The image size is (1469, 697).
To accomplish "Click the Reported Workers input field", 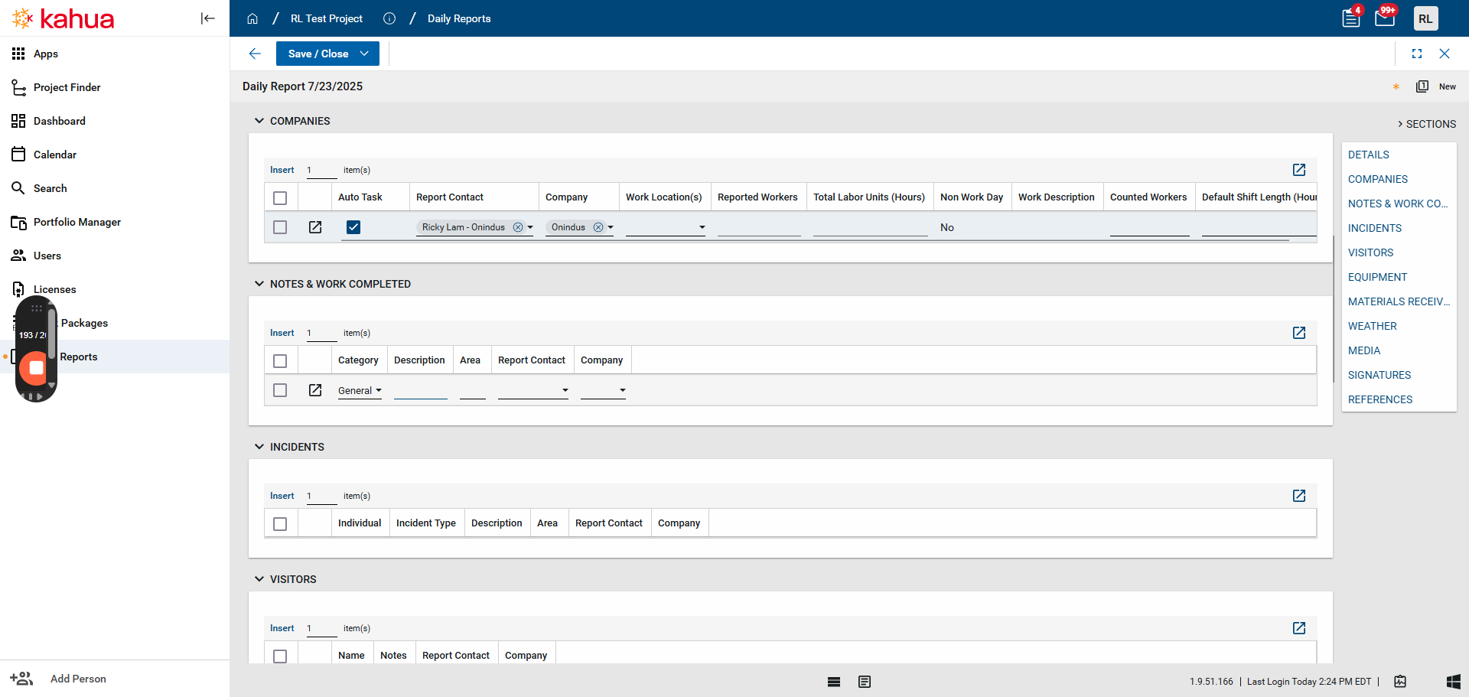I will pyautogui.click(x=758, y=227).
